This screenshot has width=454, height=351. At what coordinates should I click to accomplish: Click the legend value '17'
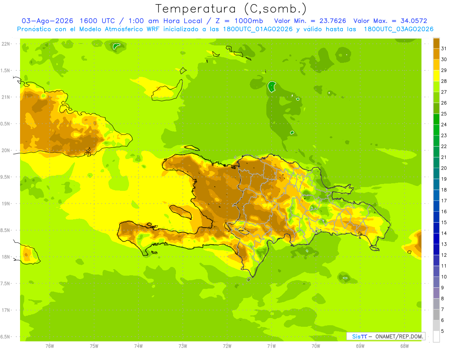click(x=444, y=201)
